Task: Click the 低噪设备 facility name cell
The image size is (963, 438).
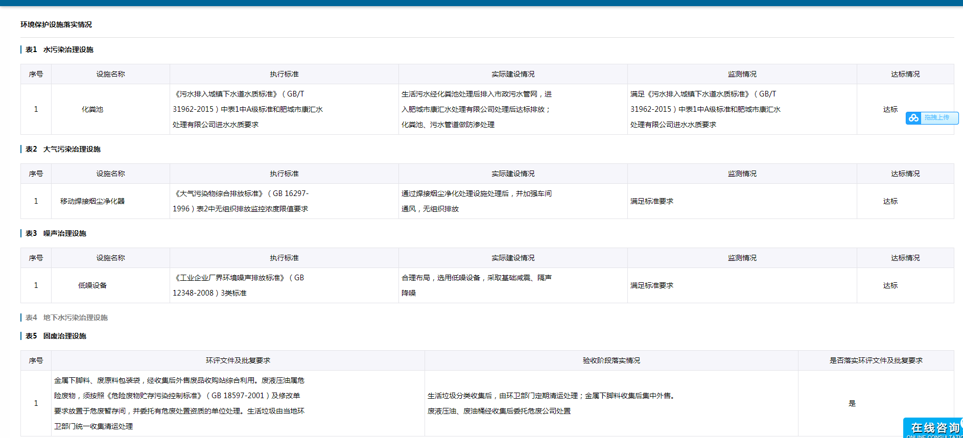Action: [92, 285]
